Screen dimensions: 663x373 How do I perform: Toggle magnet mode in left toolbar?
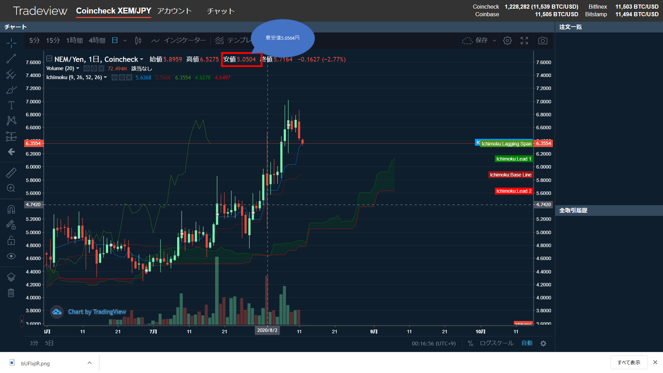[x=11, y=209]
